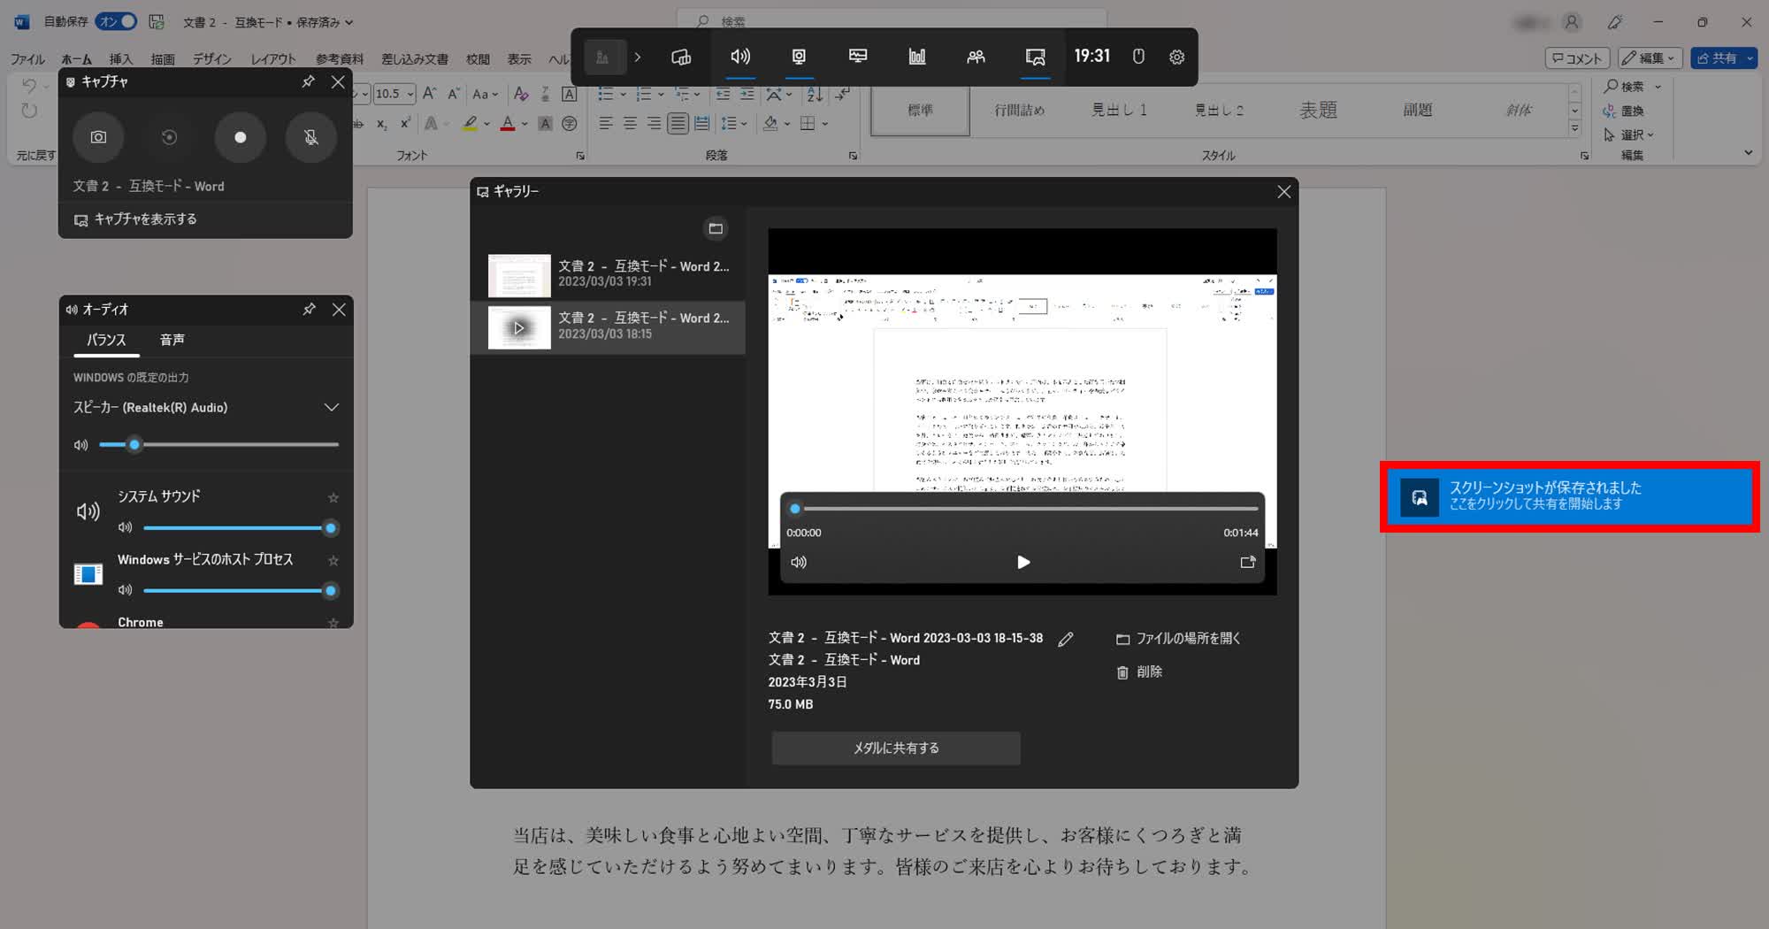The image size is (1769, 929).
Task: Select the 19:31 screenshot capture in Gallery
Action: [x=608, y=275]
